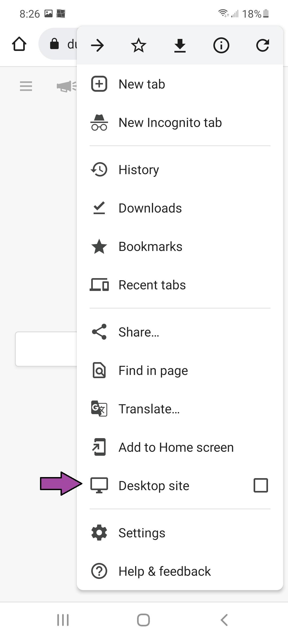Tap the forward navigation arrow
This screenshot has height=640, width=288.
tap(98, 45)
